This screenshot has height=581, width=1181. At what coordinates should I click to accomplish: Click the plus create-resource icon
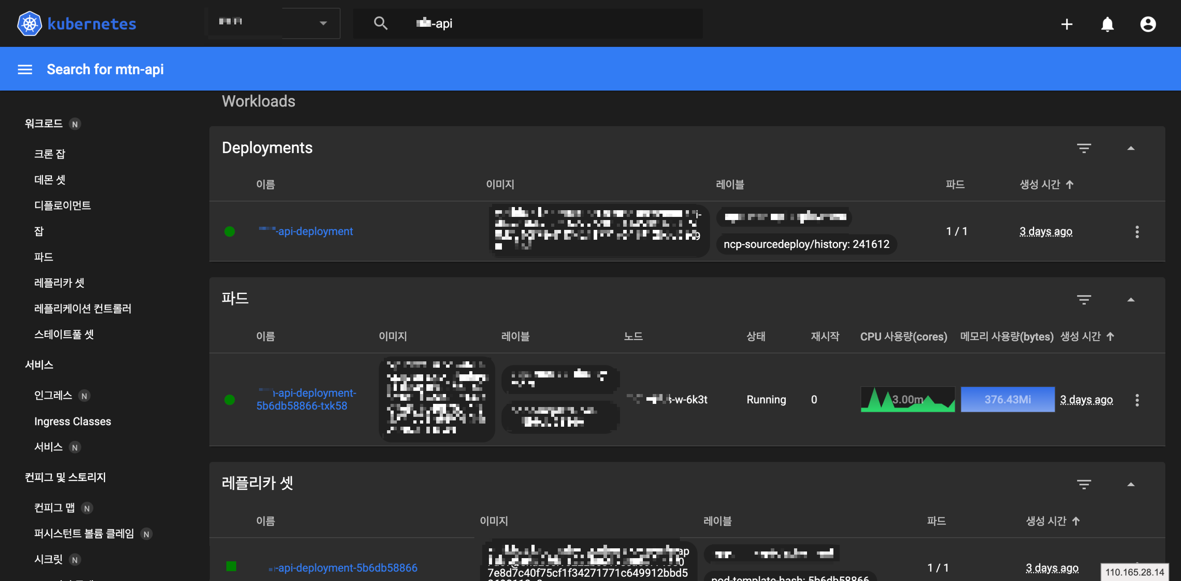coord(1066,24)
